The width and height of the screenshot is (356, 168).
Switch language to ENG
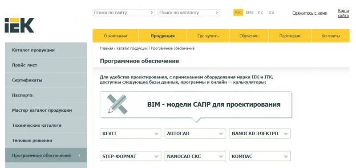250,12
